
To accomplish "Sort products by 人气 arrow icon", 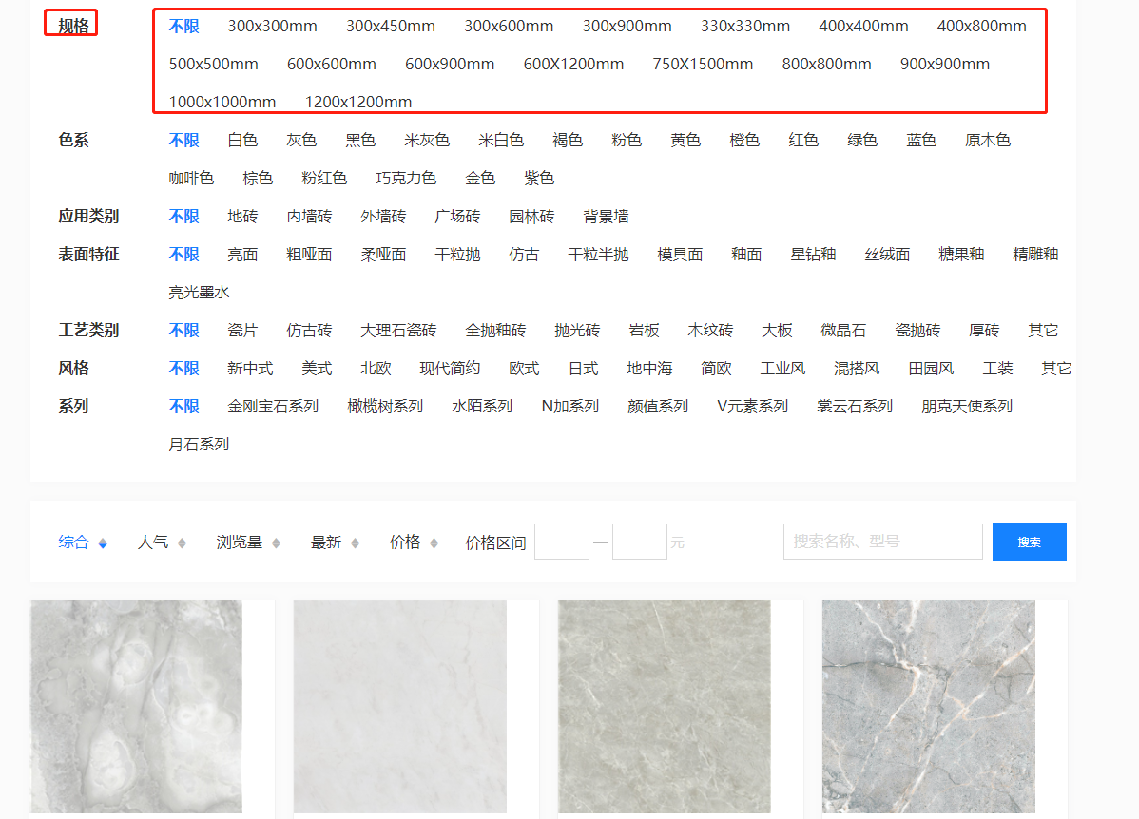I will point(182,543).
